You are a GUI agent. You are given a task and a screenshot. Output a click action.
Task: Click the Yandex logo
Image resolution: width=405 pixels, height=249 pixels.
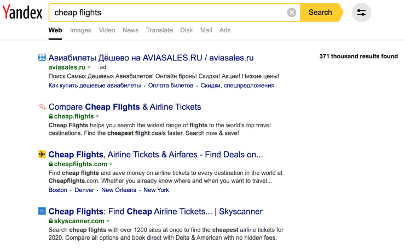coord(22,12)
